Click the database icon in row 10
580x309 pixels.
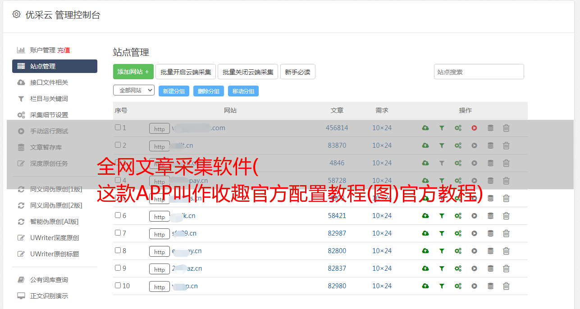[x=490, y=286]
